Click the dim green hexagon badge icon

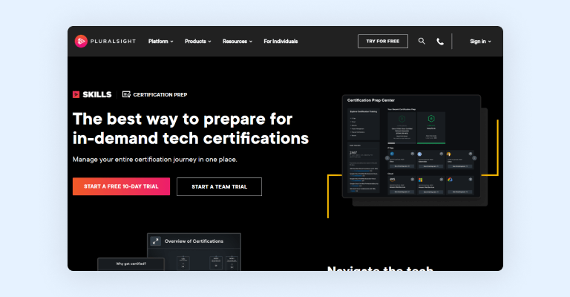[402, 119]
